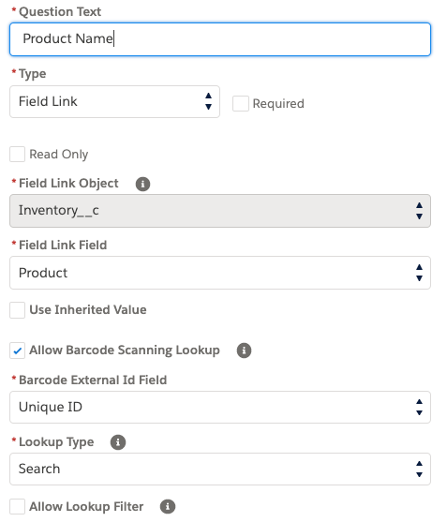
Task: Uncheck Allow Barcode Scanning Lookup
Action: coord(17,350)
